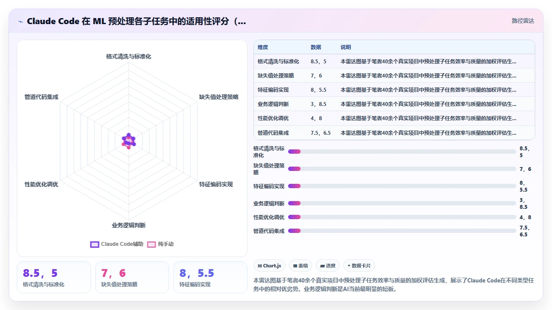Toggle the 纯手动 legend entry
This screenshot has width=552, height=310.
(160, 244)
